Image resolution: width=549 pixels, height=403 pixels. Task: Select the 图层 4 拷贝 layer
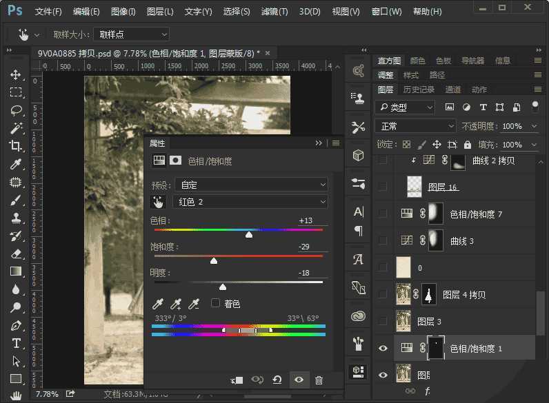coord(463,294)
